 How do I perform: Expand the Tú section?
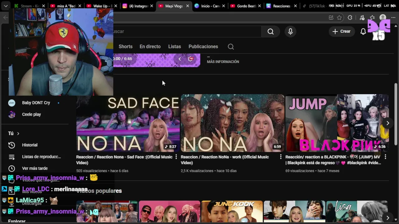click(14, 133)
